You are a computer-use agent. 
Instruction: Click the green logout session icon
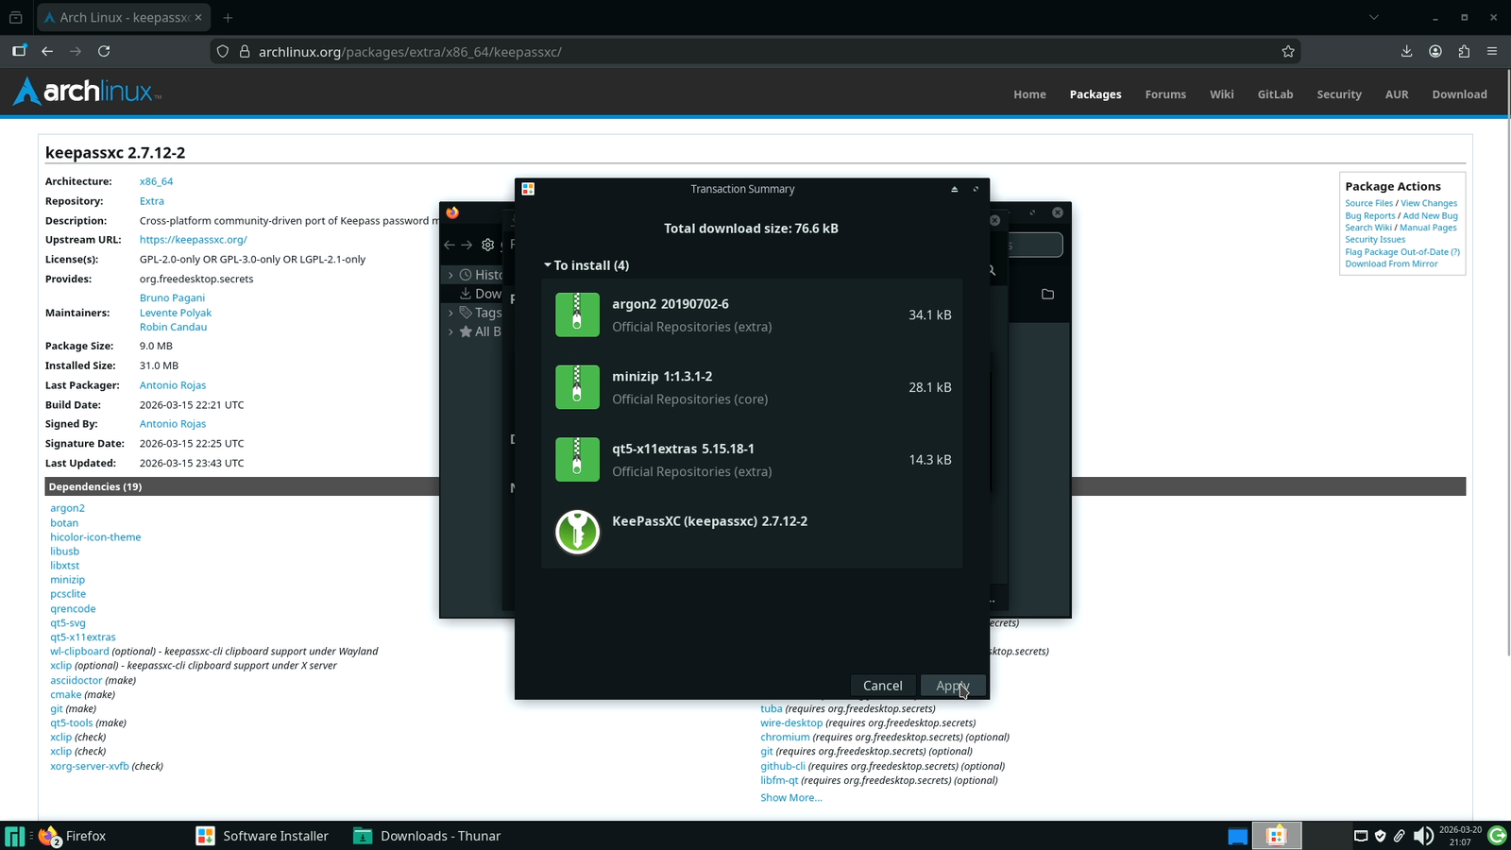1497,835
